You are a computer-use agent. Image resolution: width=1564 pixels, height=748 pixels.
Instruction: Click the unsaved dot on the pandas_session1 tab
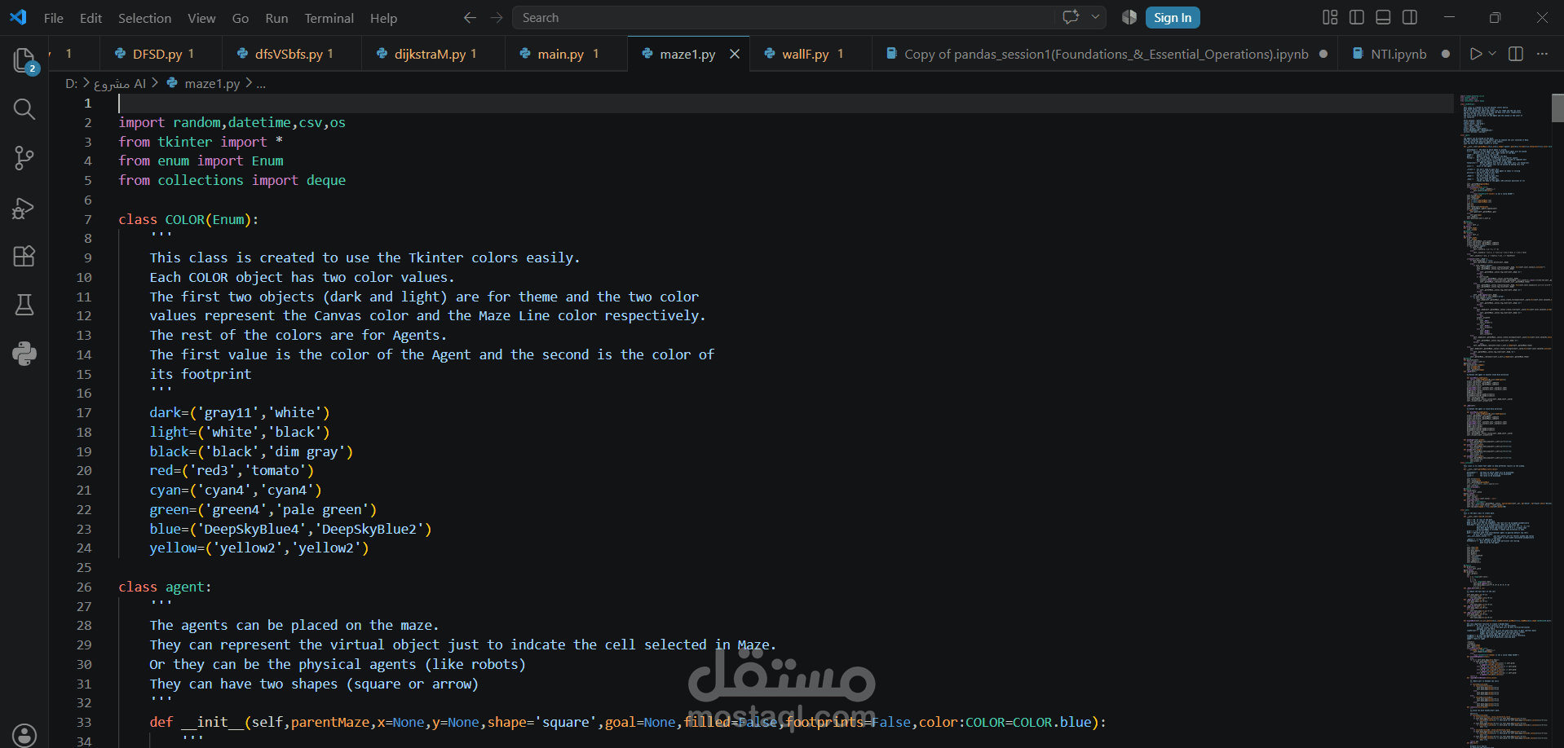(1323, 54)
